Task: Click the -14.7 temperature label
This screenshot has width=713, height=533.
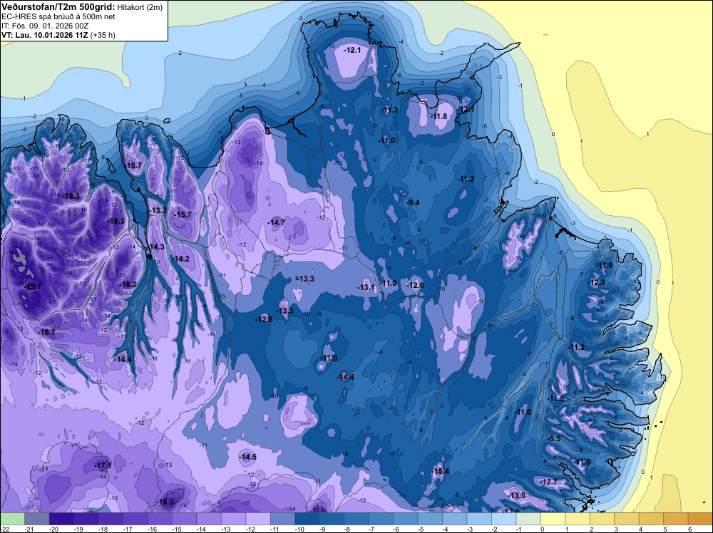Action: coord(277,223)
